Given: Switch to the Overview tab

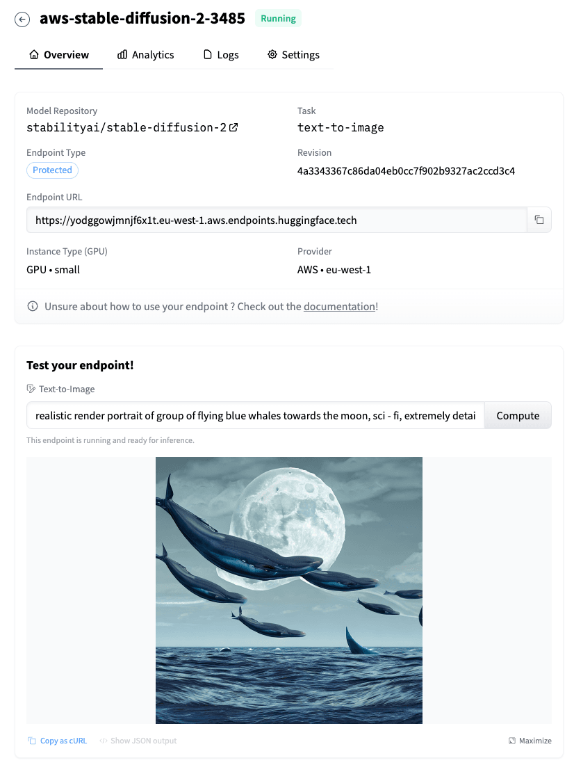Looking at the screenshot, I should (x=58, y=55).
